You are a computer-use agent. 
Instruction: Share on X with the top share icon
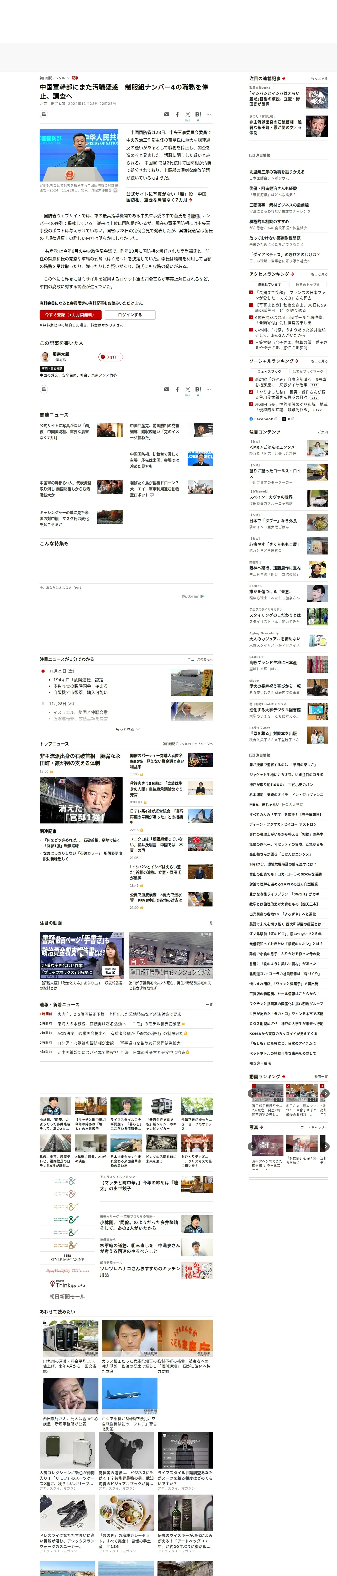[x=188, y=115]
